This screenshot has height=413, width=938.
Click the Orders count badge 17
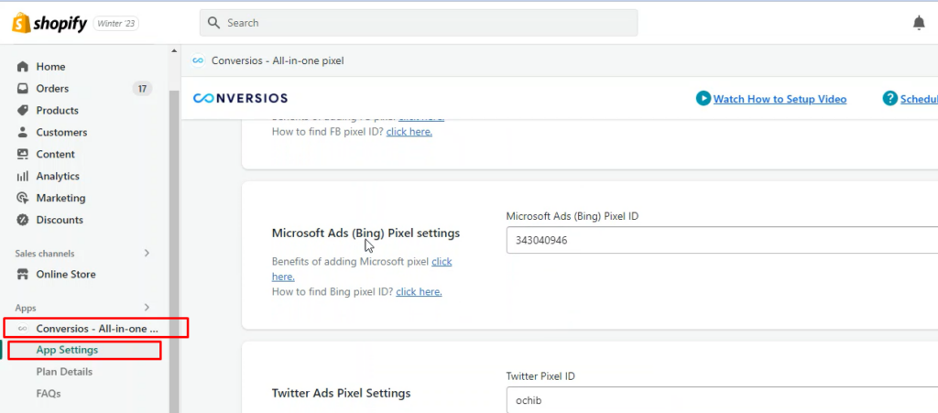click(142, 89)
